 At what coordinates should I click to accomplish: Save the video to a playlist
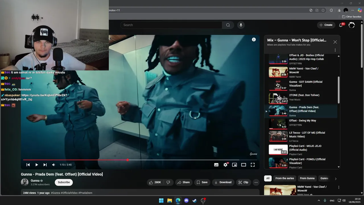click(x=202, y=182)
